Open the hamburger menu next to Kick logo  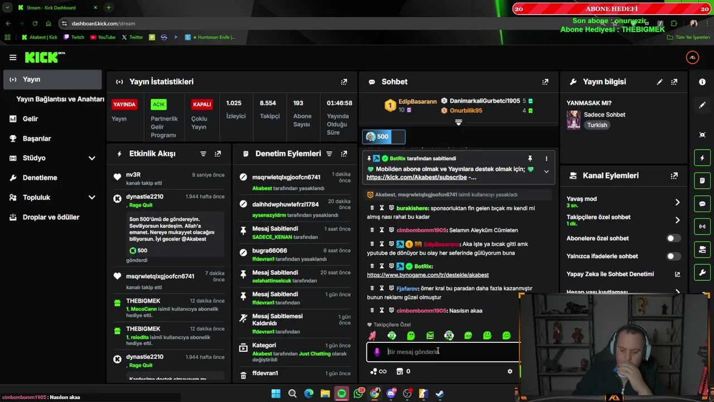pyautogui.click(x=13, y=57)
